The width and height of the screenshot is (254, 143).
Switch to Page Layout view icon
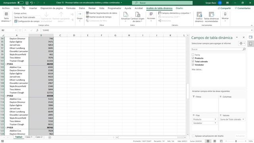coord(215,141)
